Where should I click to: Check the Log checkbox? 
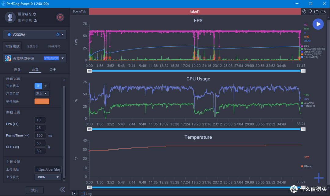(83, 194)
